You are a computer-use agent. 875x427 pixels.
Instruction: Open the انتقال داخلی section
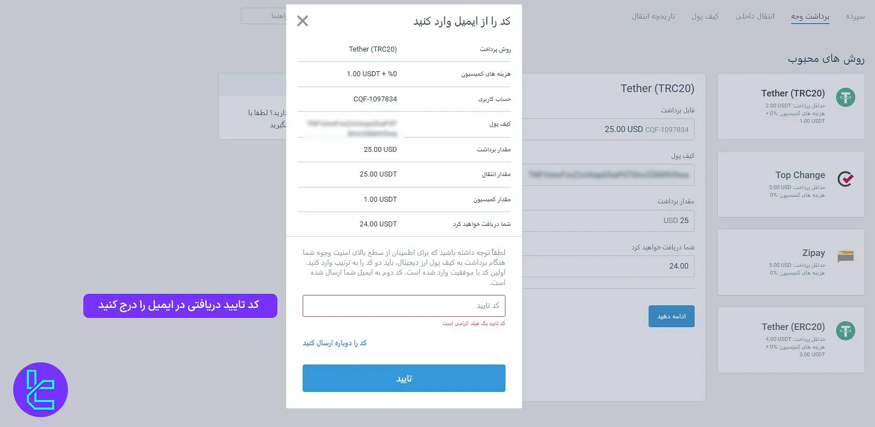(755, 16)
